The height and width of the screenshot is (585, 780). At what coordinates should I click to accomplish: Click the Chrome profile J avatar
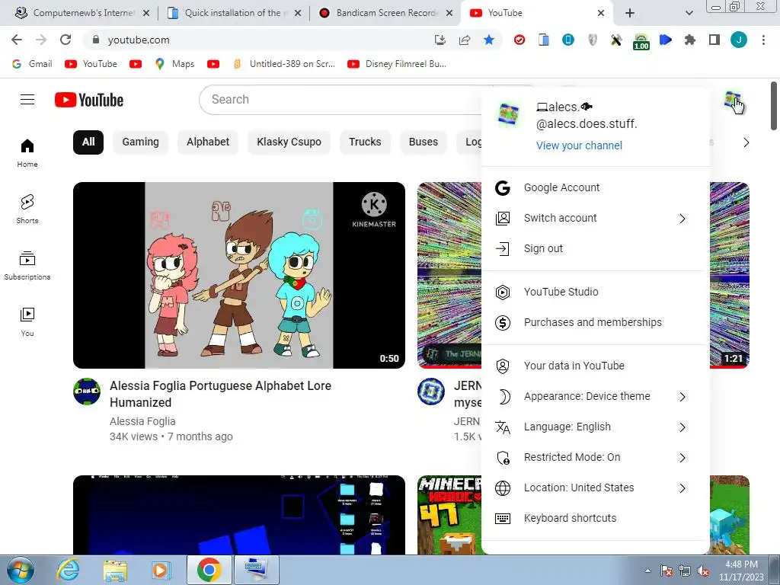pyautogui.click(x=739, y=40)
